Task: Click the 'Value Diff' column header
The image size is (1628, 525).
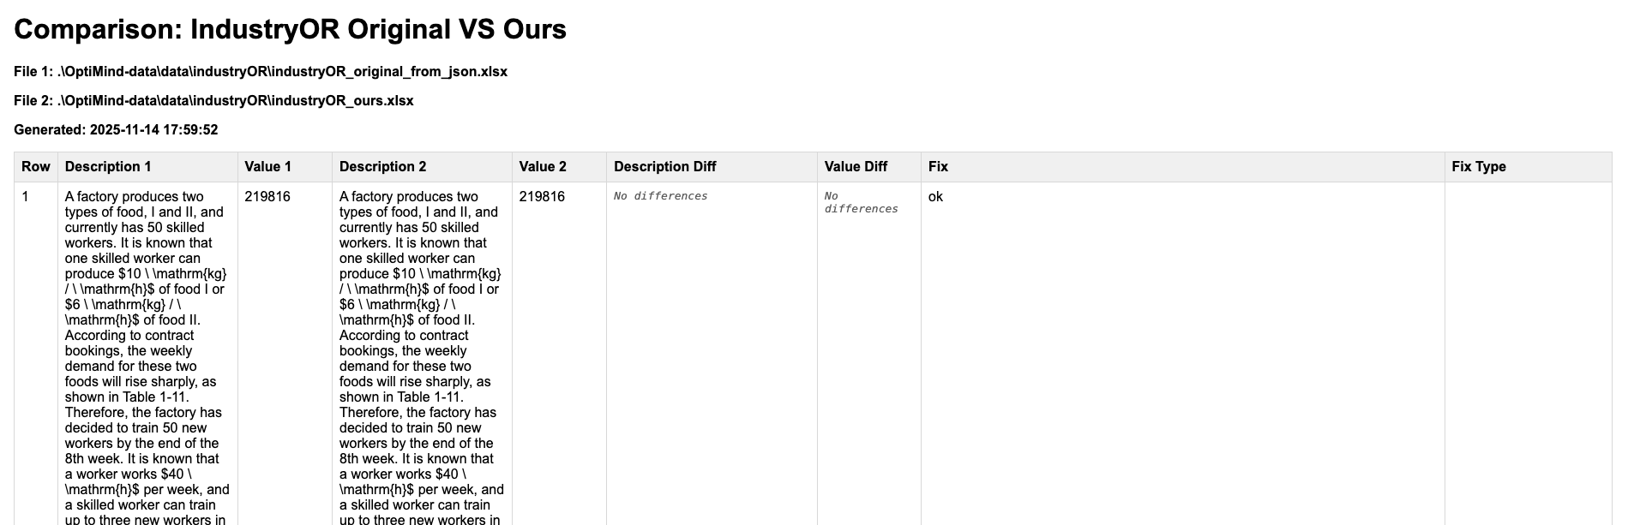Action: [856, 167]
